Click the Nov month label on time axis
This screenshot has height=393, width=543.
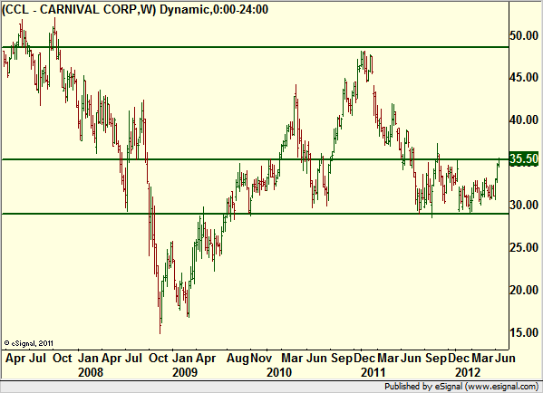tap(261, 358)
